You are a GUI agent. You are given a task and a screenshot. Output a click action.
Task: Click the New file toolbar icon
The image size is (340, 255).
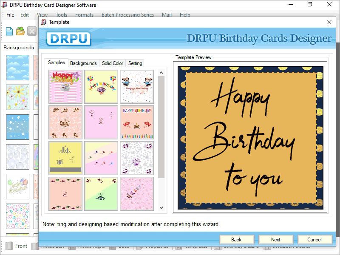tap(9, 31)
